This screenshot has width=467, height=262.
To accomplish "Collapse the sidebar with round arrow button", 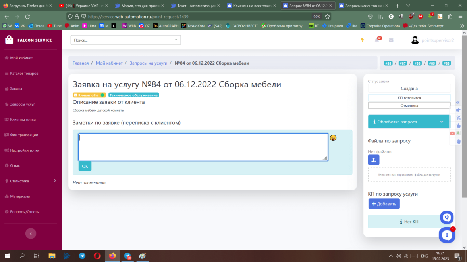I will point(31,234).
